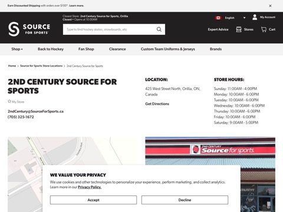This screenshot has height=212, width=283.
Task: Accept the privacy cookies
Action: click(x=93, y=200)
